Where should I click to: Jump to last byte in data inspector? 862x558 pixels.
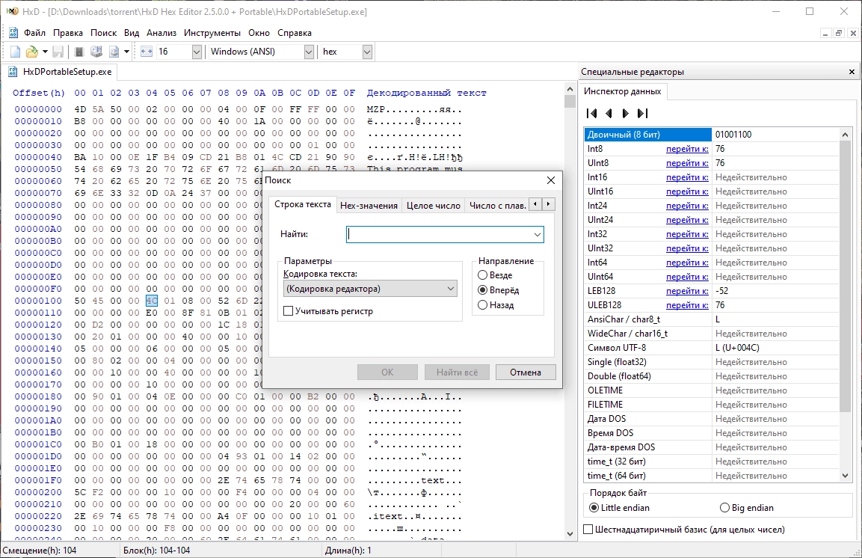643,113
